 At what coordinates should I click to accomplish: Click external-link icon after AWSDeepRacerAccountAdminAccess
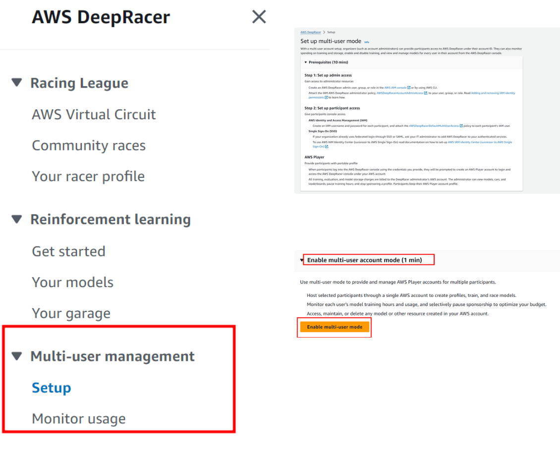click(x=425, y=93)
